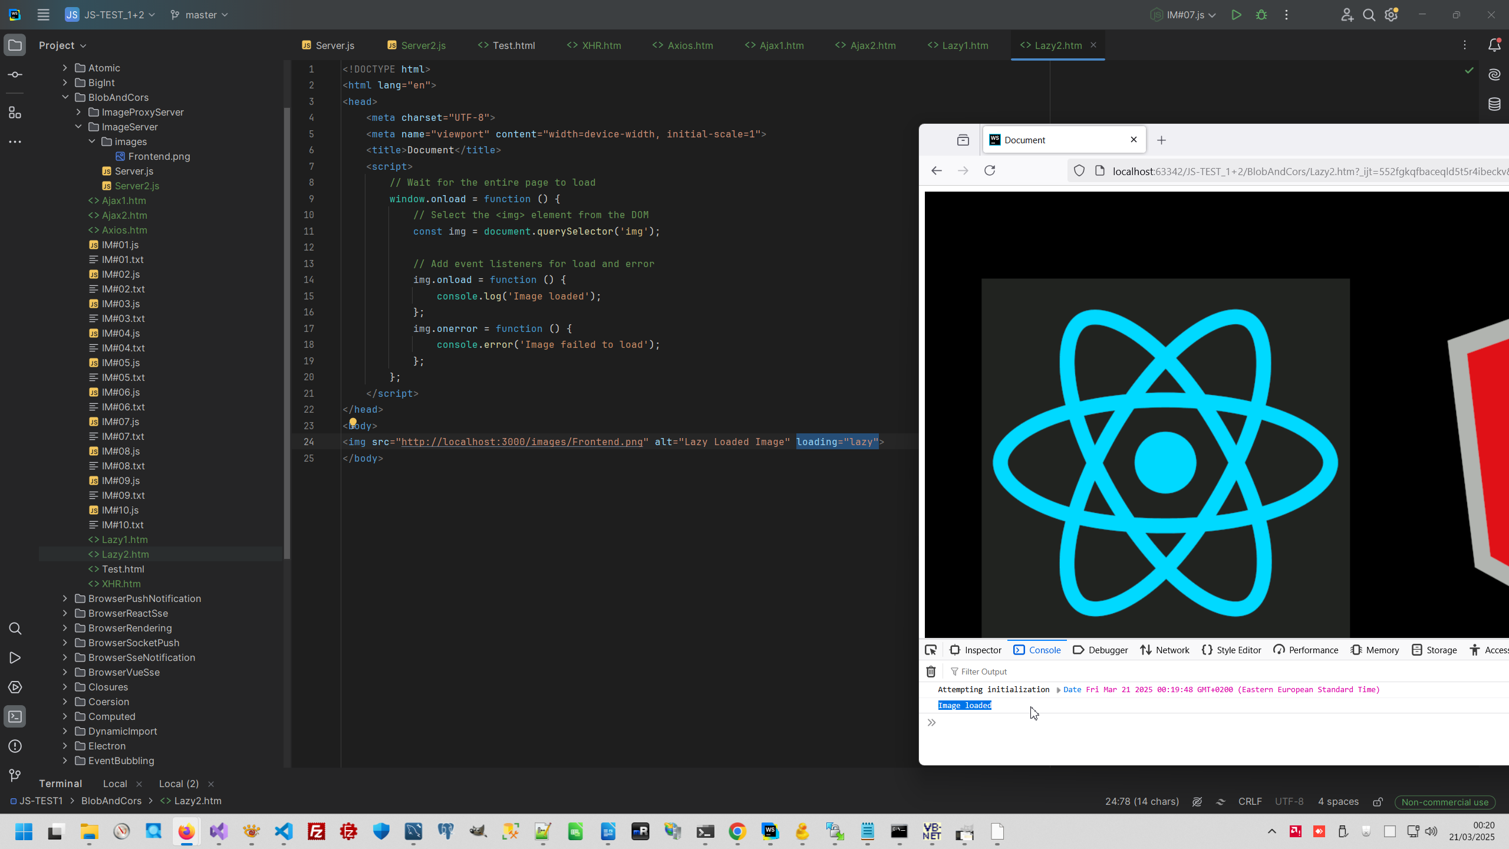Click the Debug bug icon

pos(1261,15)
